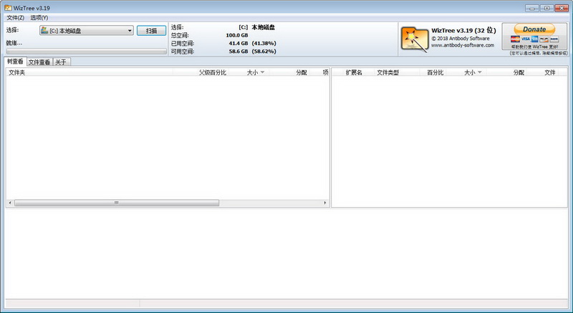Click the left arrow of horizontal scrollbar
Screen dimensions: 573x313
tap(10, 203)
